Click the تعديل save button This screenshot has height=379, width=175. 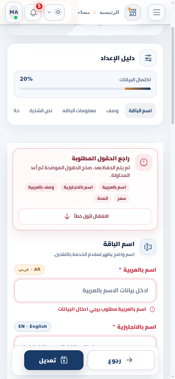point(54,360)
